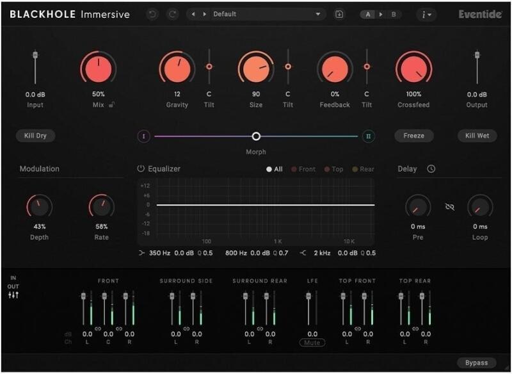Click the Delay tempo sync clock icon
This screenshot has width=512, height=374.
click(x=431, y=169)
